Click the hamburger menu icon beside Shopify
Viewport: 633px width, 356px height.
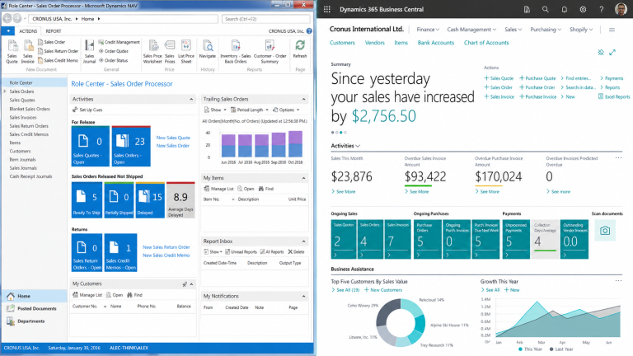[x=612, y=30]
